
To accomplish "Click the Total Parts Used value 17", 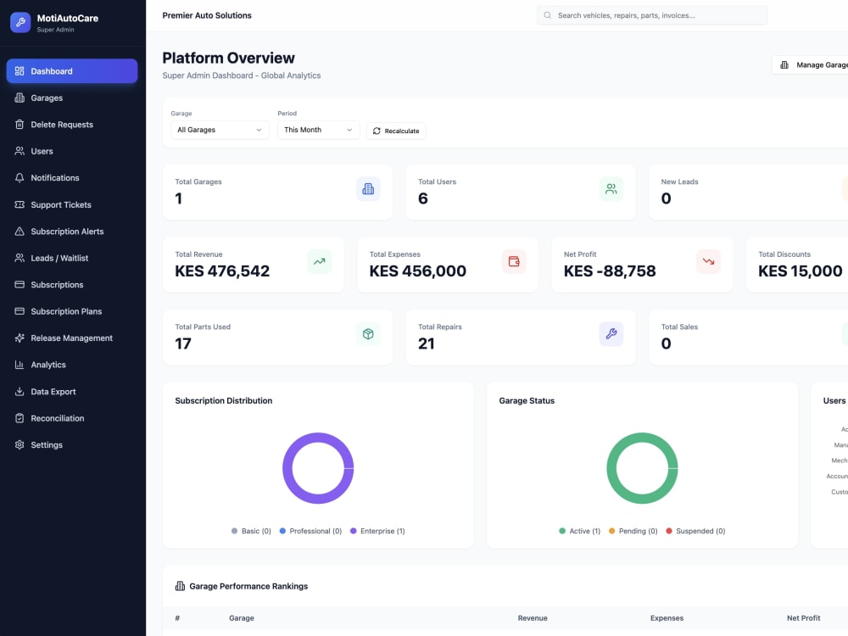I will (183, 344).
